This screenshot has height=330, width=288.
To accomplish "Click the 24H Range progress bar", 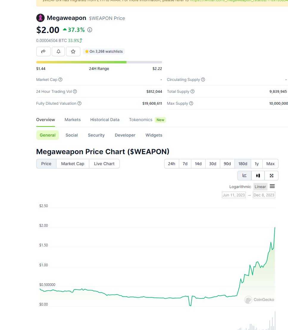I will (x=99, y=62).
